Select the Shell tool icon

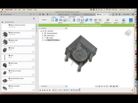tap(82, 20)
